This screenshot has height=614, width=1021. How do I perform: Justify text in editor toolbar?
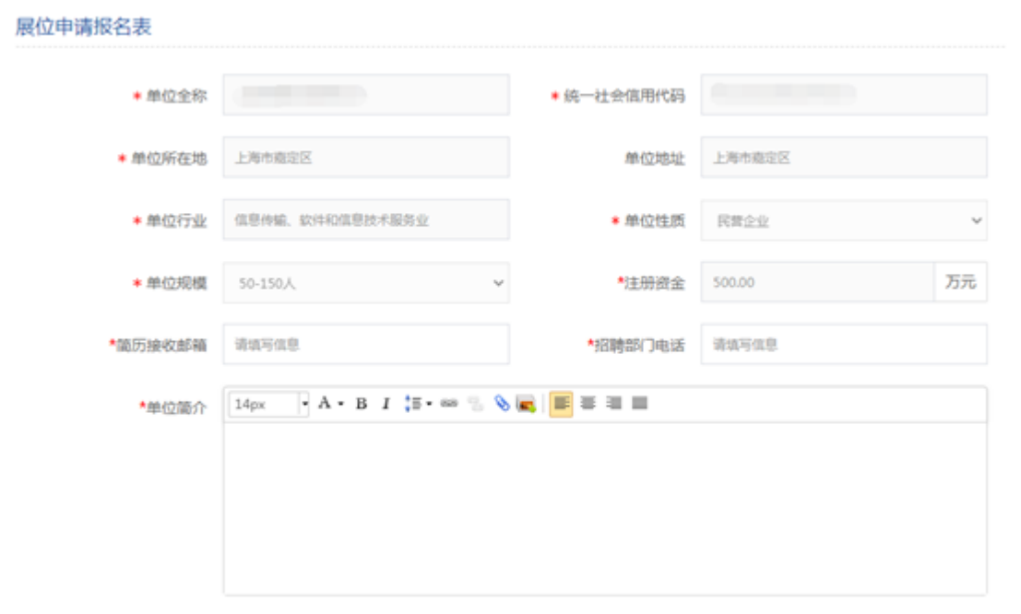point(639,404)
